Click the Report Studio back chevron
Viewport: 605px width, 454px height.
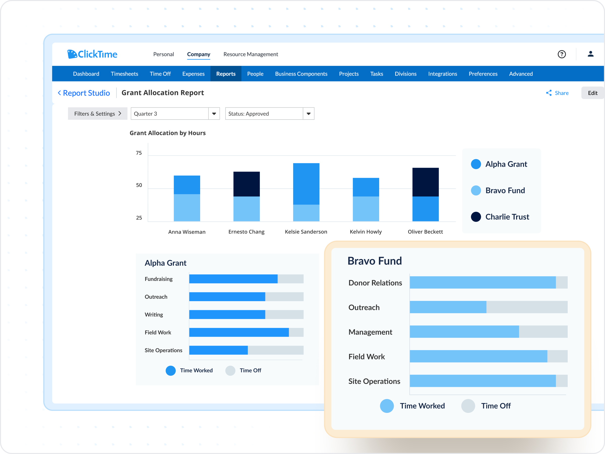click(x=59, y=93)
